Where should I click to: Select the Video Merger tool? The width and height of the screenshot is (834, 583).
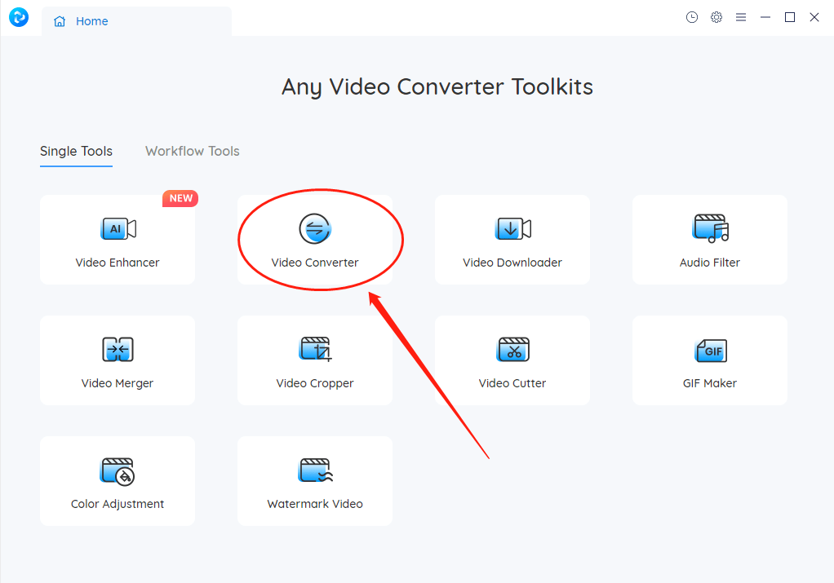pyautogui.click(x=117, y=360)
